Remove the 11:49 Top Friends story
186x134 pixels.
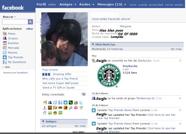[x=180, y=110]
